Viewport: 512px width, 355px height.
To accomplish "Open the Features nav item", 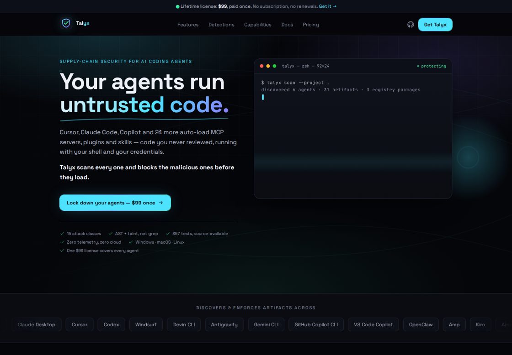I will (188, 25).
